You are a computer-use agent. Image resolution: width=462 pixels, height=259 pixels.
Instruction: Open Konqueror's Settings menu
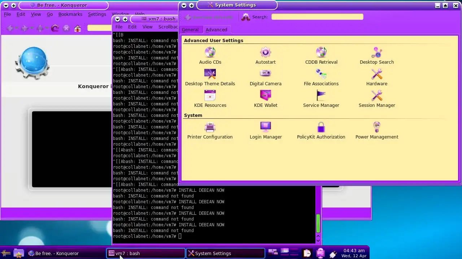tap(97, 14)
